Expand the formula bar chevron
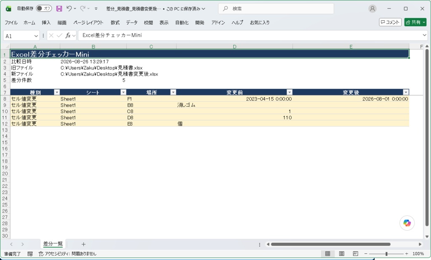The image size is (431, 260). click(424, 35)
